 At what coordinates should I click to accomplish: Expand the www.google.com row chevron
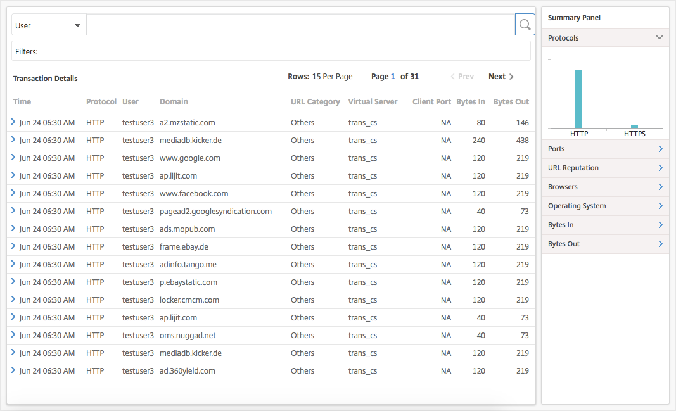click(x=13, y=158)
